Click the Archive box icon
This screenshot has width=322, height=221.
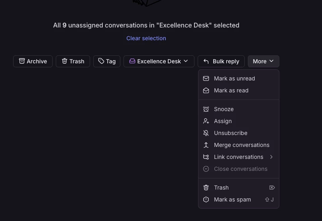click(22, 61)
